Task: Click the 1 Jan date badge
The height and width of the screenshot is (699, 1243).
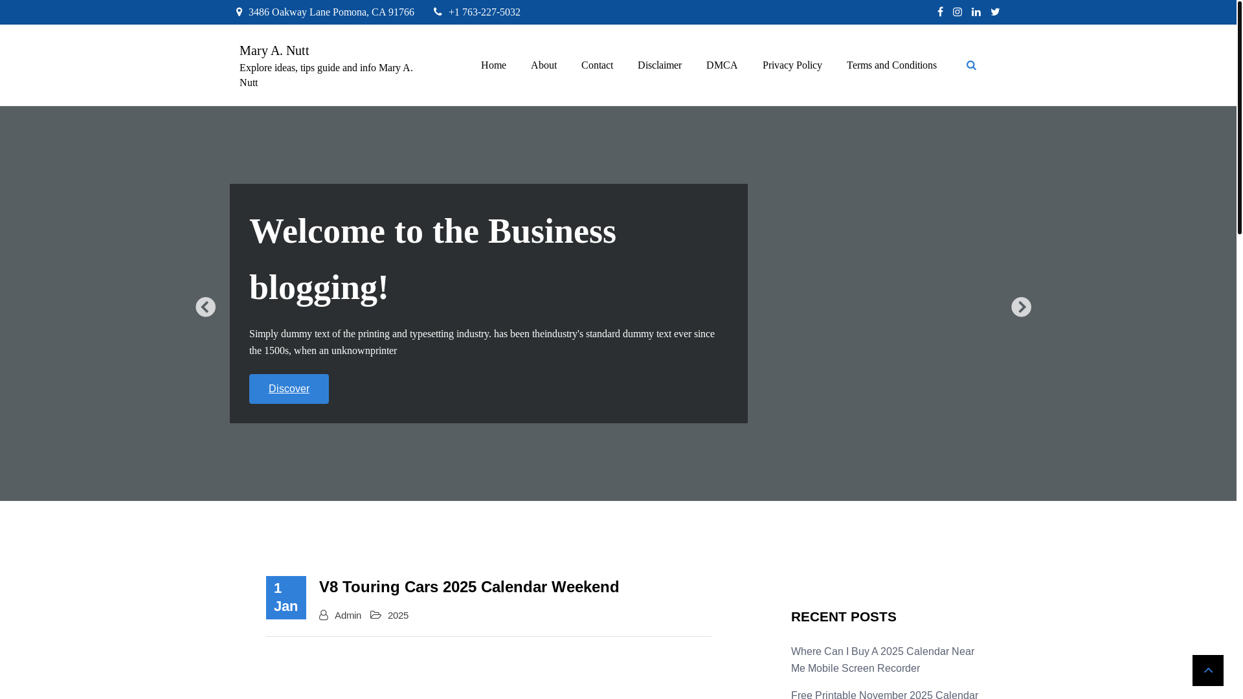Action: [x=286, y=597]
